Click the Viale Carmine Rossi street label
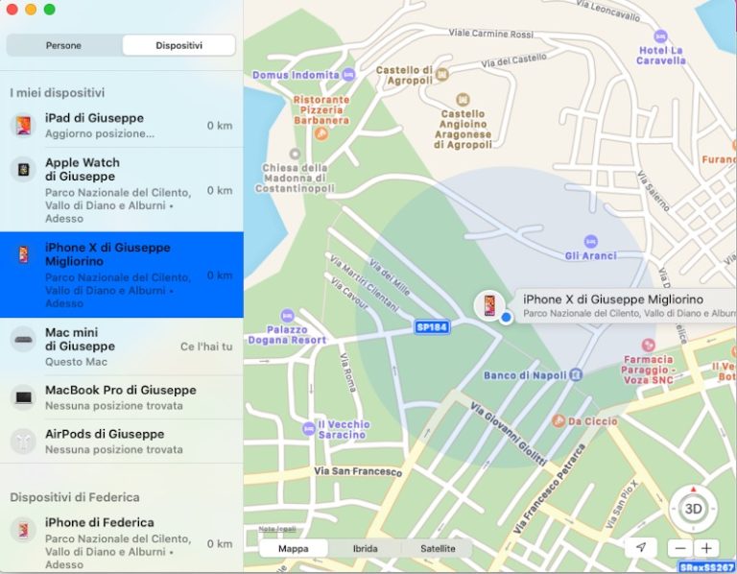Screen dimensions: 737x574 (490, 34)
